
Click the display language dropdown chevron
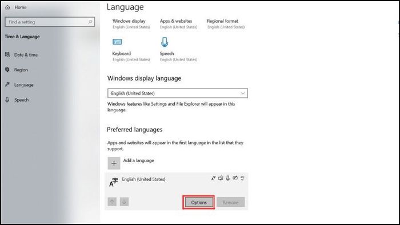click(x=243, y=93)
